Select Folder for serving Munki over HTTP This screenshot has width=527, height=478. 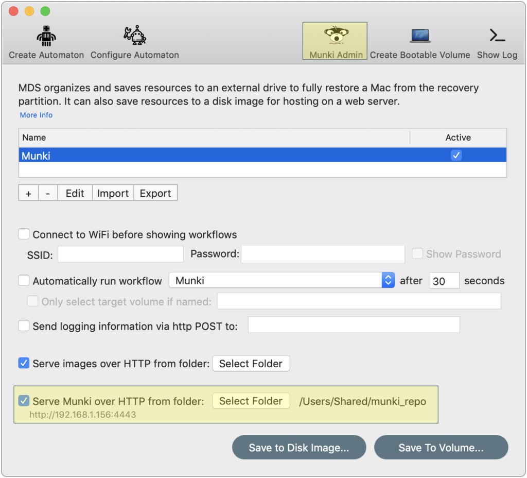(x=251, y=401)
